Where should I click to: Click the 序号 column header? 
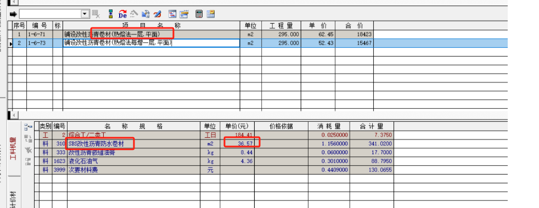(19, 25)
